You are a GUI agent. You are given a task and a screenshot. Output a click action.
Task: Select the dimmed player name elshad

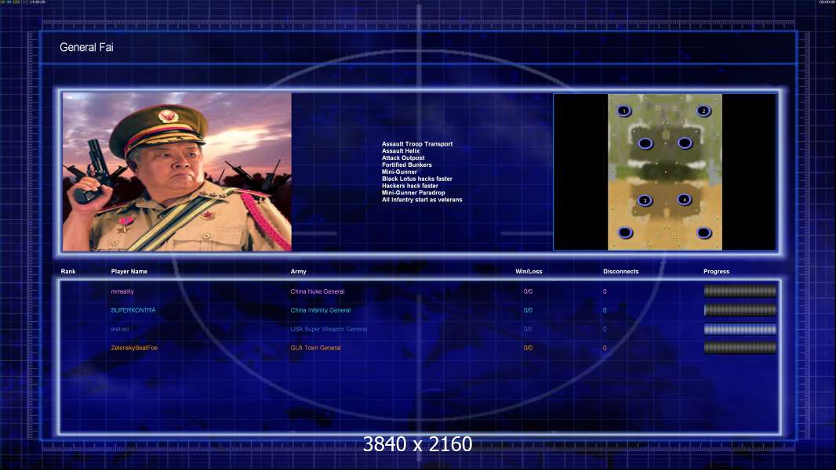[119, 329]
